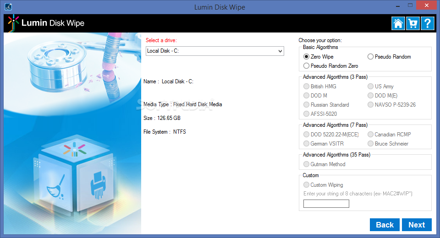Click 'Advanced Algorithms (35 Pass)' group label
The image size is (440, 238).
[336, 155]
